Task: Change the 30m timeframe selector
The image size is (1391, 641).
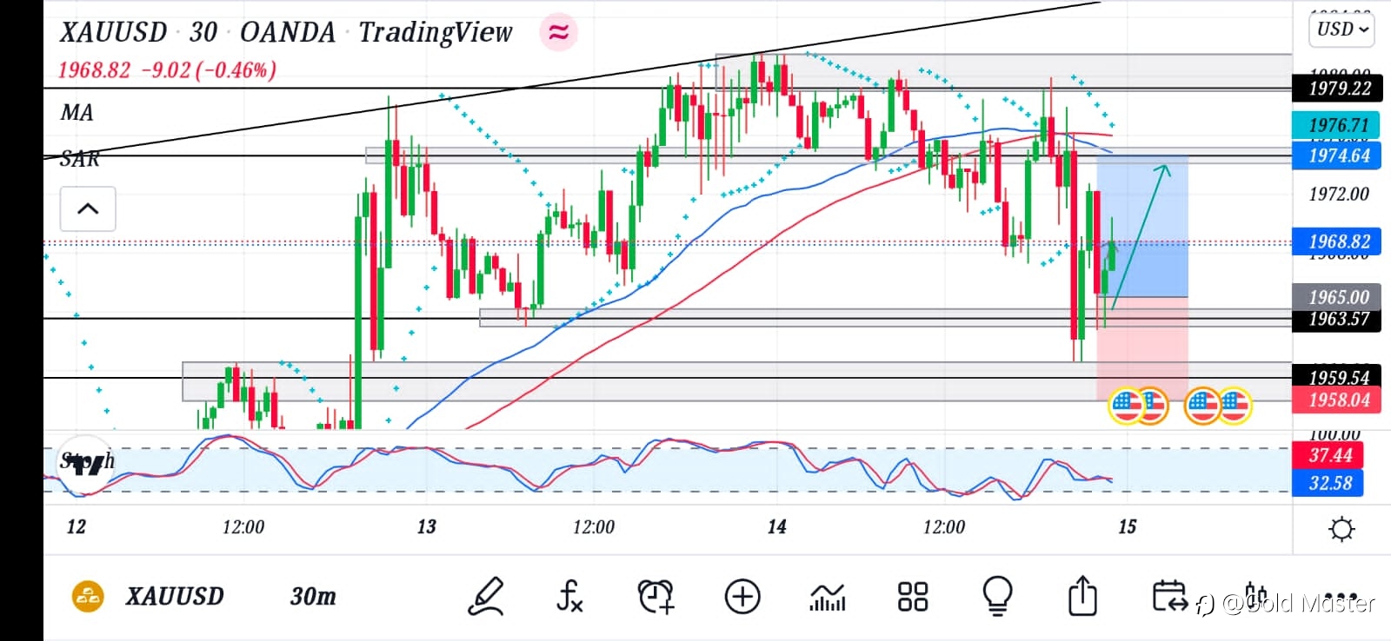Action: 313,597
